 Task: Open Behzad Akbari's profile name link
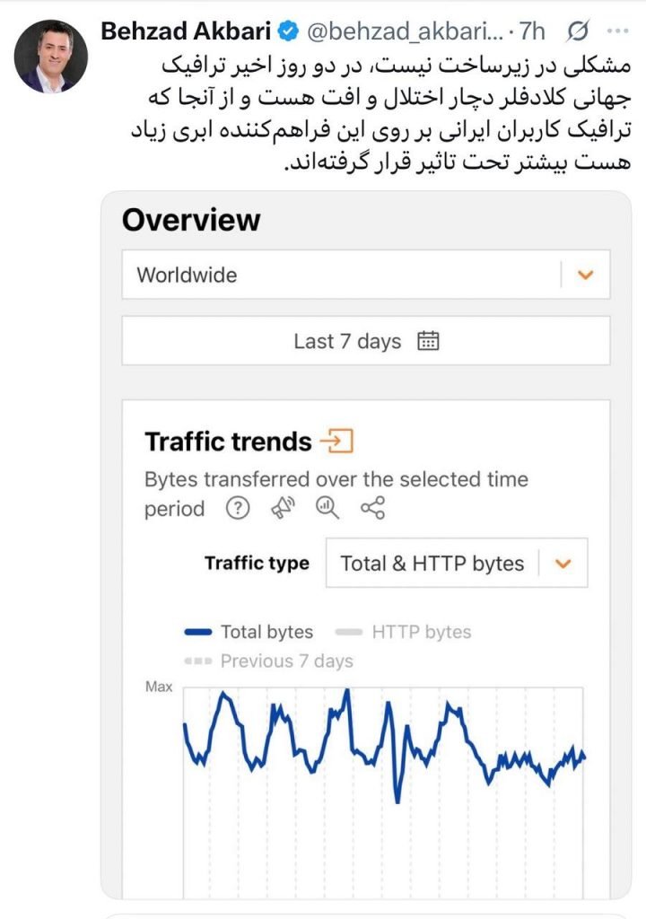pyautogui.click(x=186, y=31)
